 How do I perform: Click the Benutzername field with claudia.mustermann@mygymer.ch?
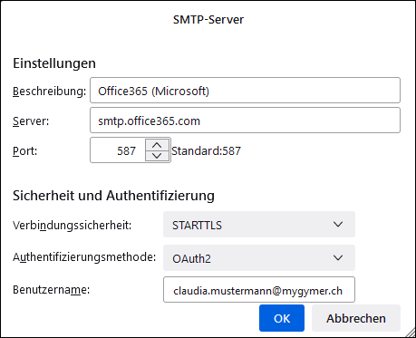click(259, 290)
